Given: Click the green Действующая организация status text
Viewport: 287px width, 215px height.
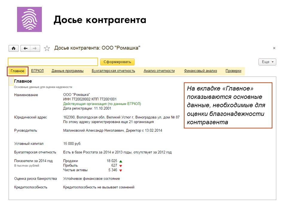Looking at the screenshot, I should tap(102, 104).
